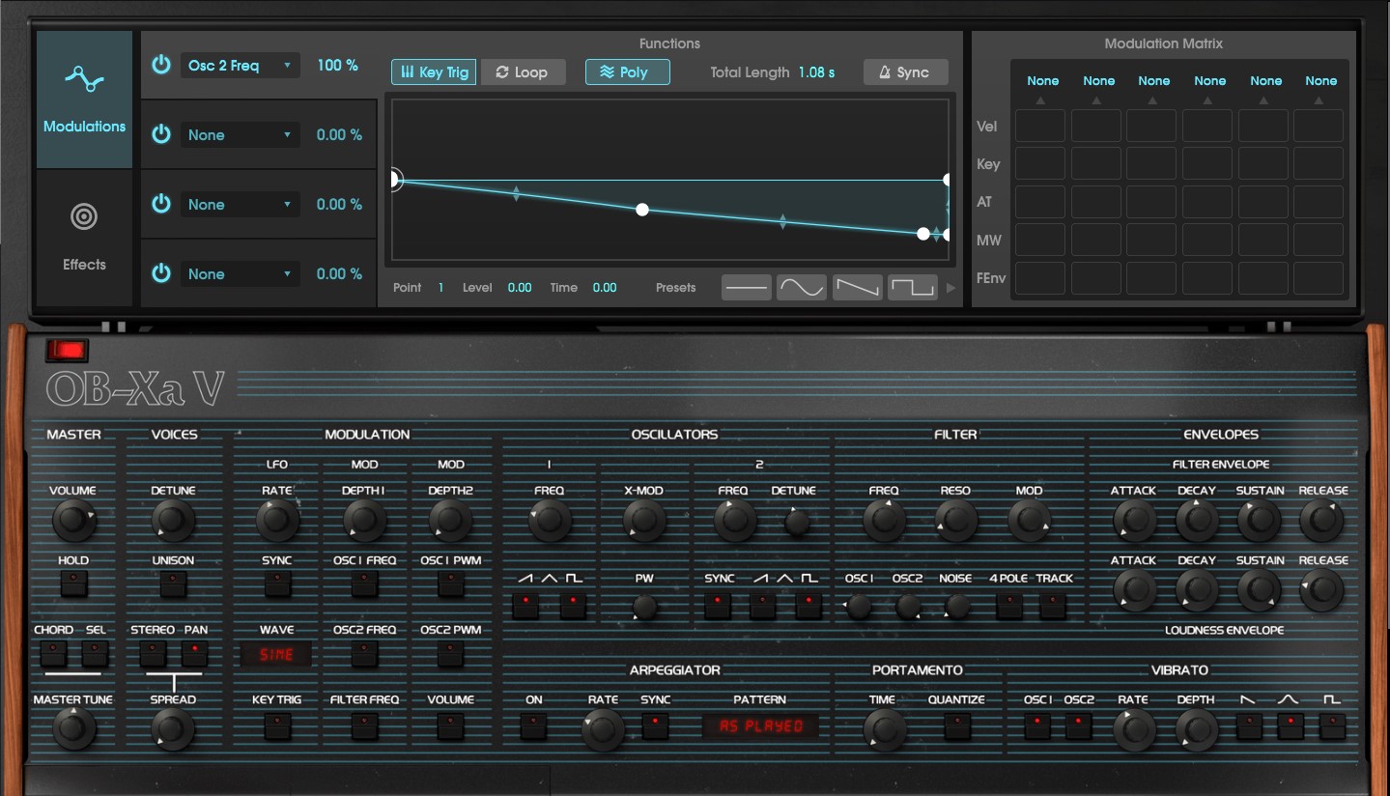This screenshot has height=796, width=1390.
Task: Select oscillator 2 pulse waveform button
Action: pos(808,606)
